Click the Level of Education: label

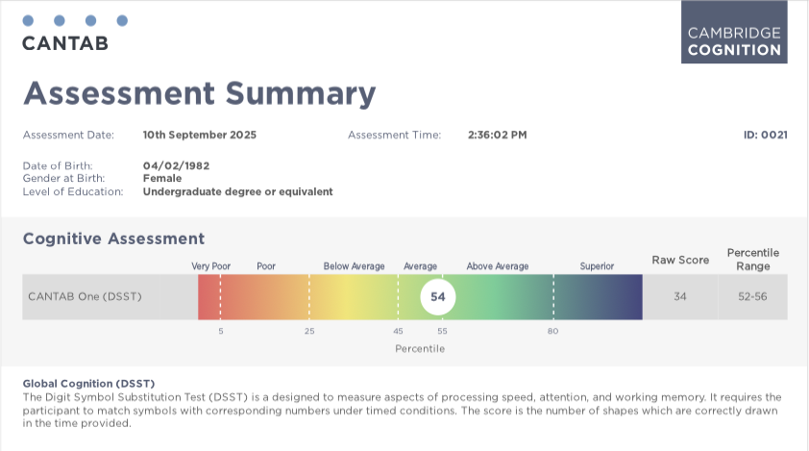pyautogui.click(x=73, y=191)
